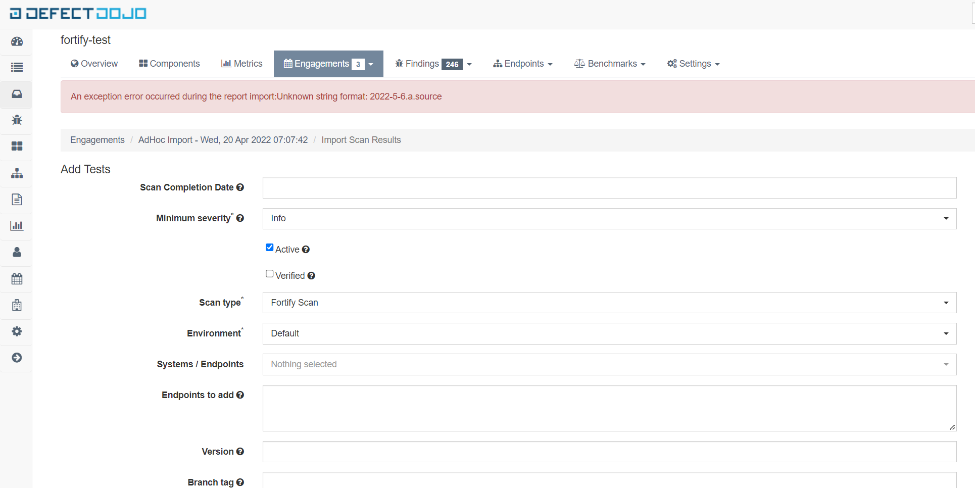This screenshot has height=488, width=975.
Task: Open the calendar sidebar icon
Action: point(17,278)
